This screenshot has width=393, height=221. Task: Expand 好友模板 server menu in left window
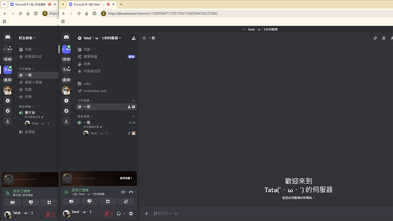click(28, 38)
